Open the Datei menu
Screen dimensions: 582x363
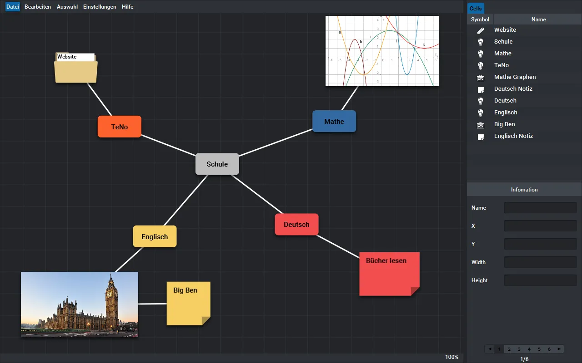[x=13, y=7]
